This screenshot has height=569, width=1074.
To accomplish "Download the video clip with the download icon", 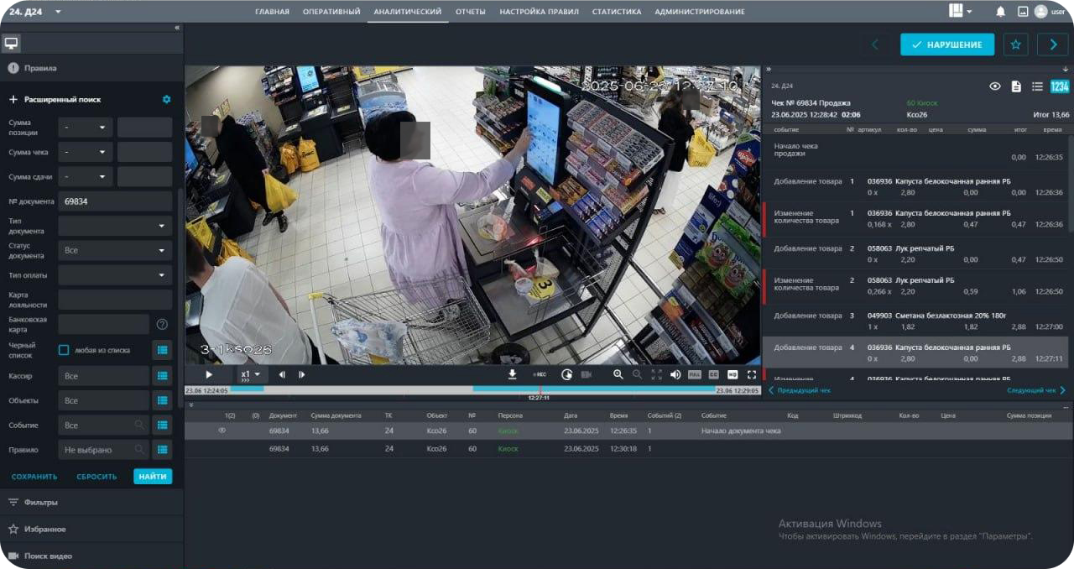I will pyautogui.click(x=512, y=374).
